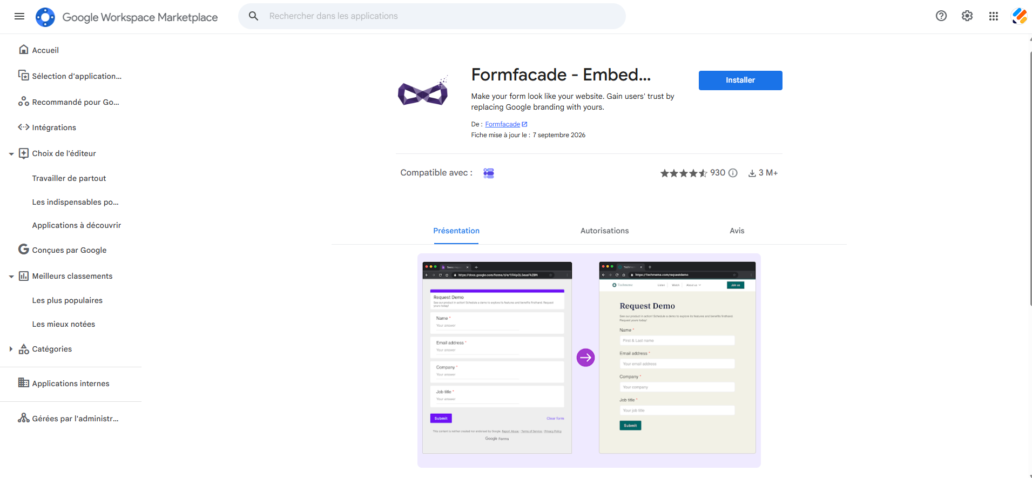Open Travailler de partout
1032x478 pixels.
pos(69,178)
